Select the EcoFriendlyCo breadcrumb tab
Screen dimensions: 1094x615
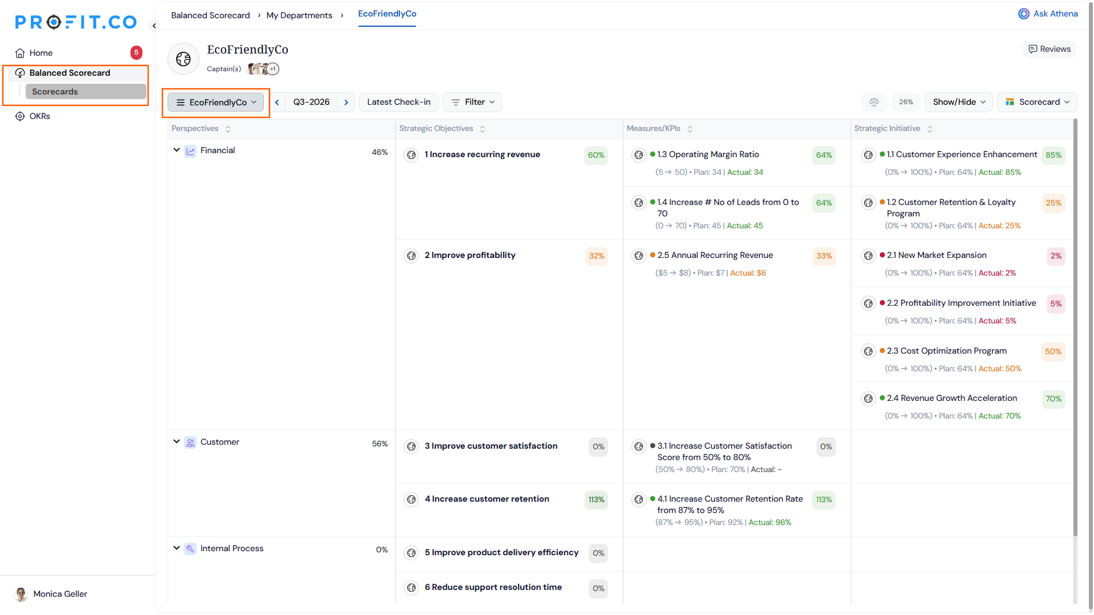coord(387,14)
